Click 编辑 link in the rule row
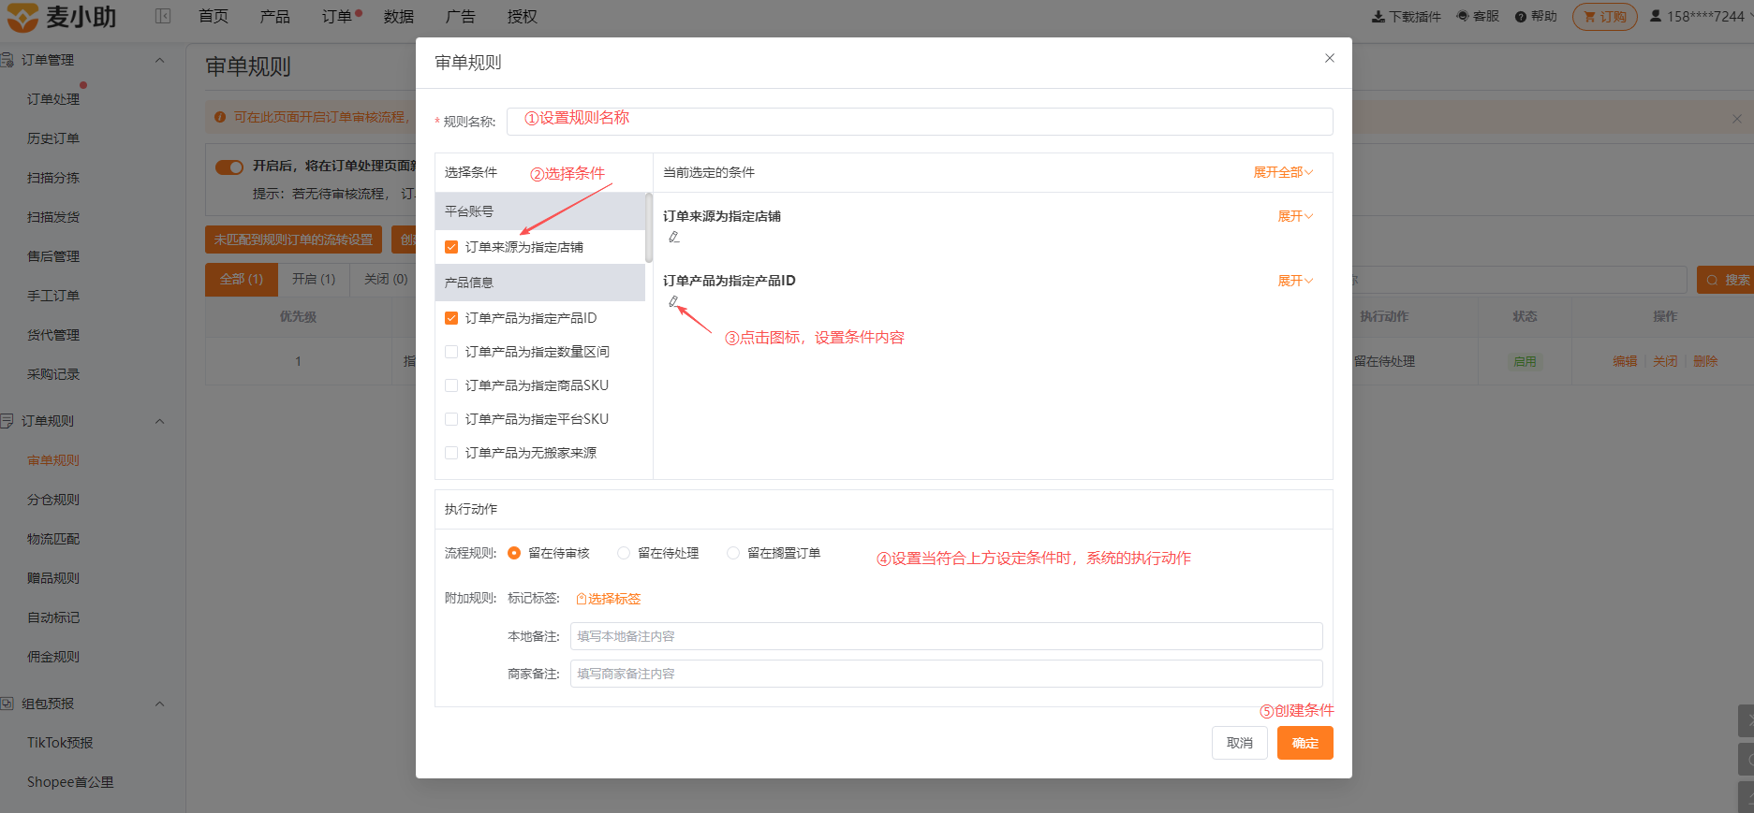Screen dimensions: 1754x813 [1625, 361]
